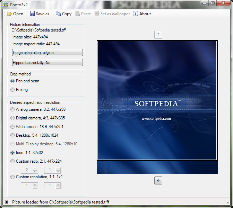The width and height of the screenshot is (233, 208).
Task: Click status text Picture loaded from C:\Softpedia
Action: 61,202
